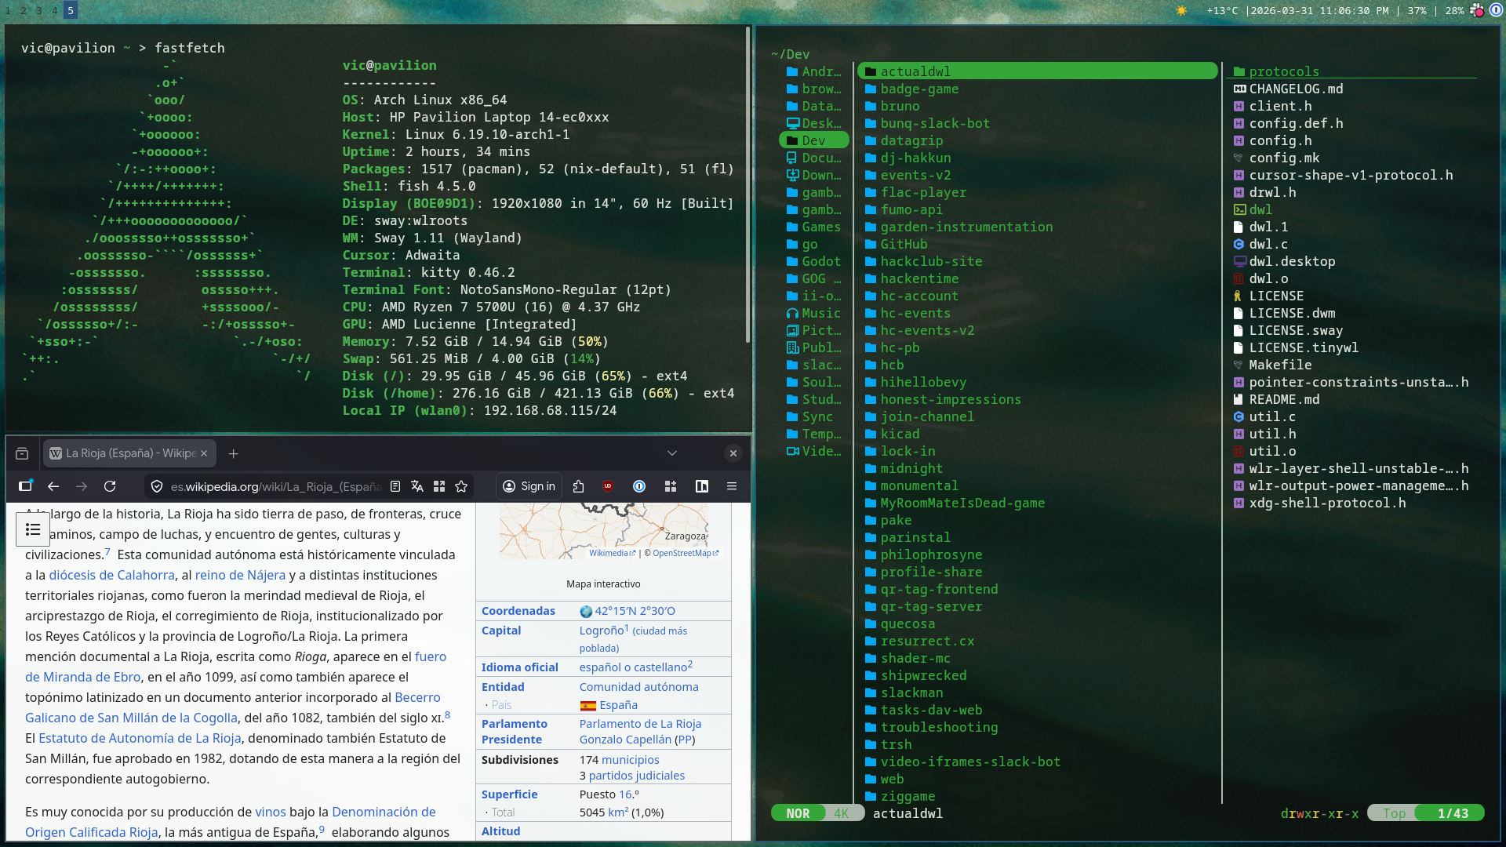Screen dimensions: 1506x847
Task: Click the site tracking protection shield
Action: (157, 486)
